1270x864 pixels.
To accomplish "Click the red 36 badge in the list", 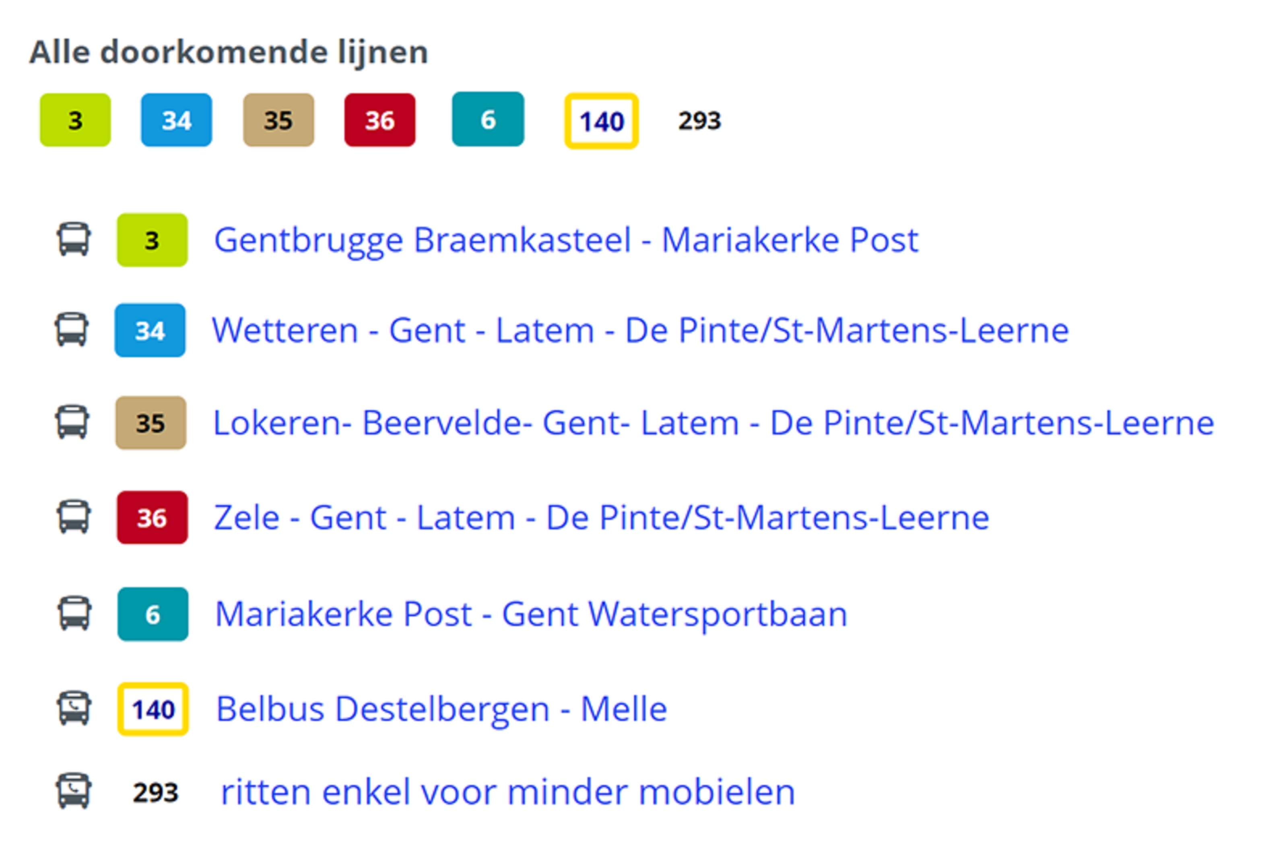I will tap(152, 517).
